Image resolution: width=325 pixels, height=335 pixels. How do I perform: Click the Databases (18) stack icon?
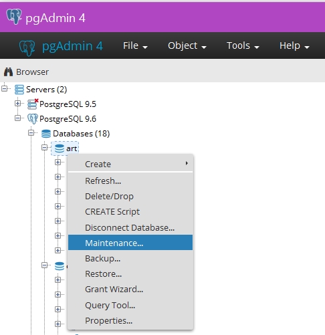pos(46,134)
